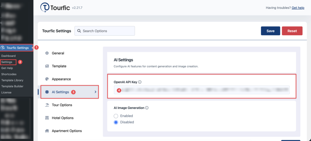Click the search magnifier icon

click(79, 31)
